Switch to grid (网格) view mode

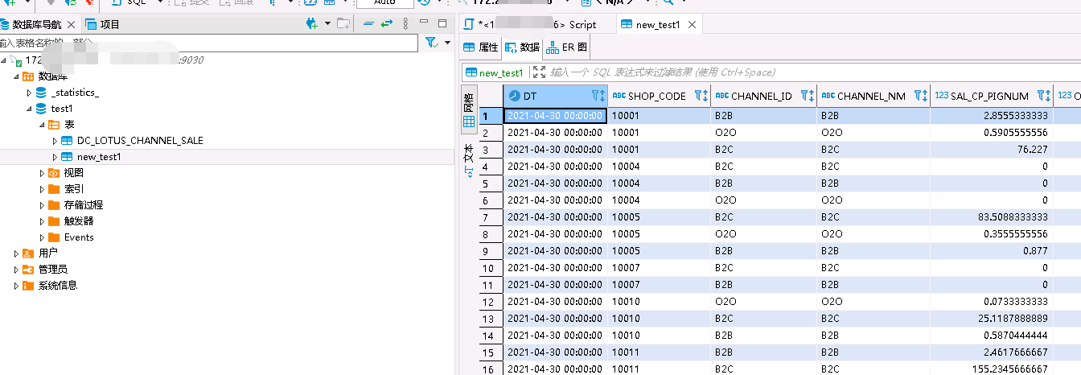468,113
